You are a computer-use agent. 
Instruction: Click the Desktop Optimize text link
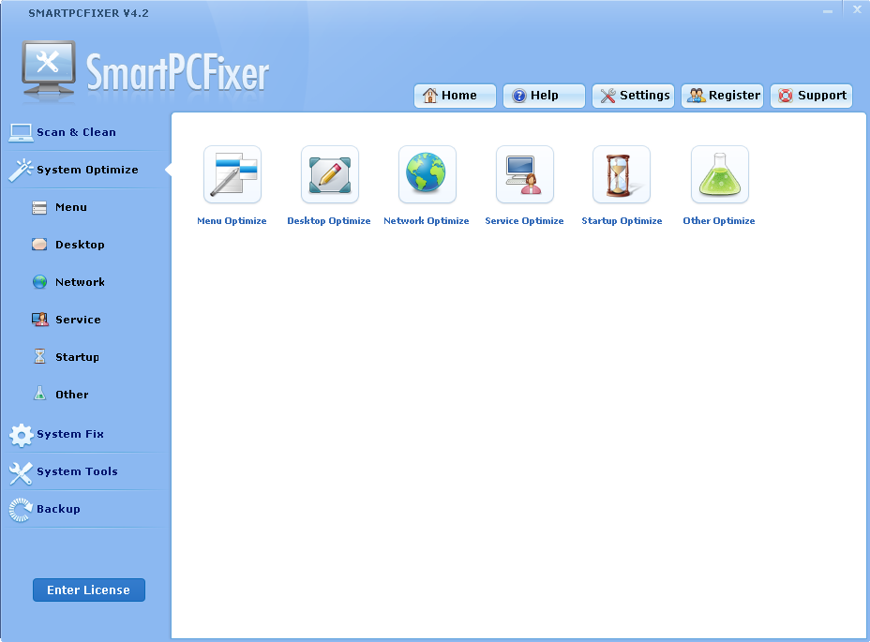pos(328,221)
